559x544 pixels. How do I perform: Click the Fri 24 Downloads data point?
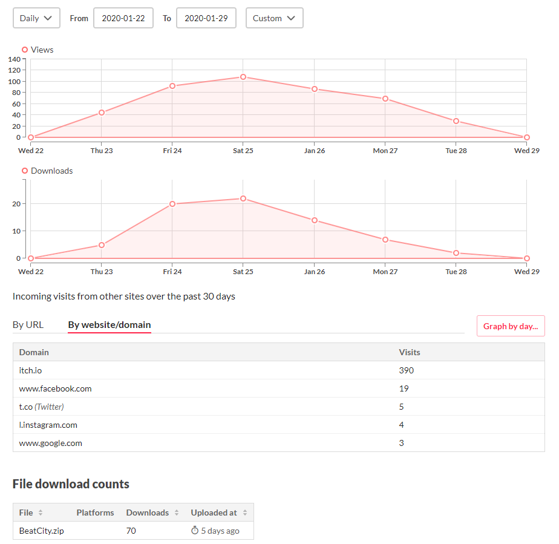[x=172, y=204]
